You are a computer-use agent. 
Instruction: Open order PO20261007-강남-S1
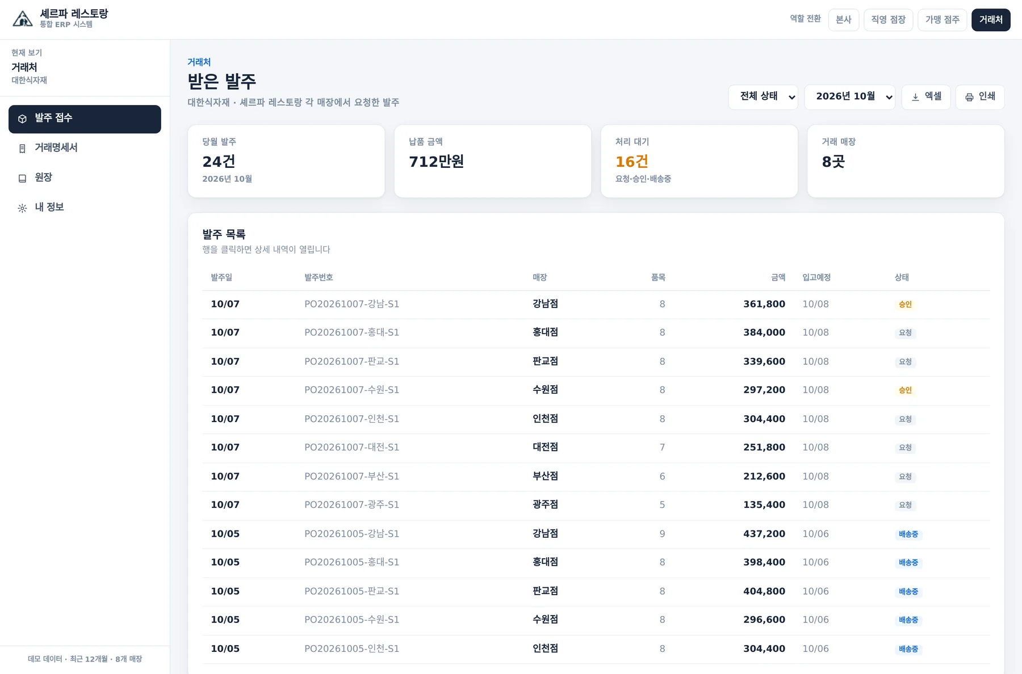pyautogui.click(x=596, y=305)
